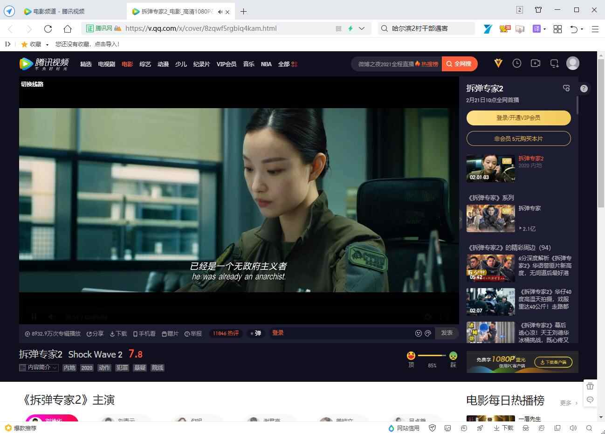Open the 电影 navigation tab

coord(127,64)
